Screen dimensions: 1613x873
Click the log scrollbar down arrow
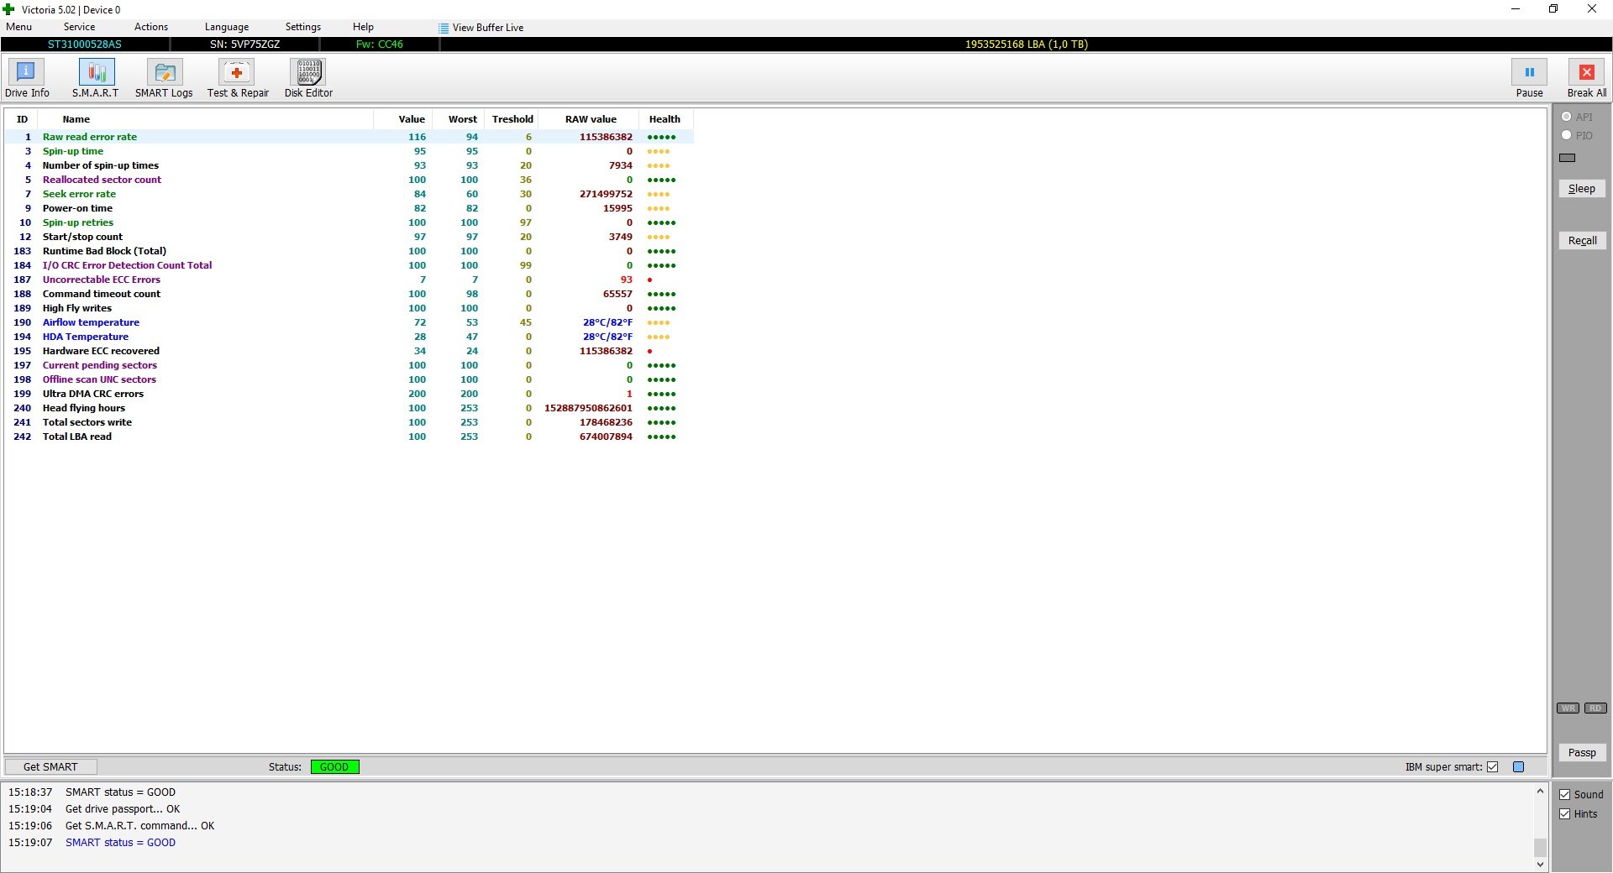(x=1540, y=865)
